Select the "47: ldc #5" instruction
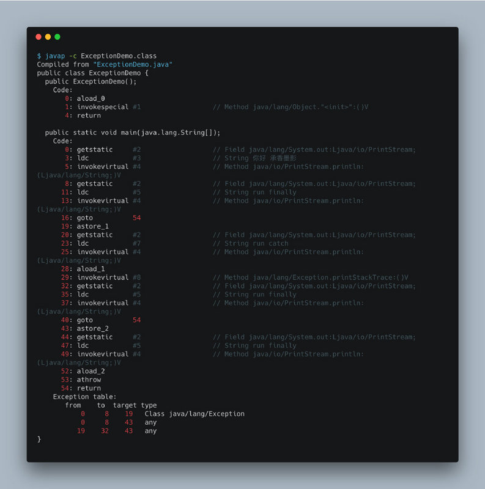Screen dimensions: 485x489 pos(101,345)
